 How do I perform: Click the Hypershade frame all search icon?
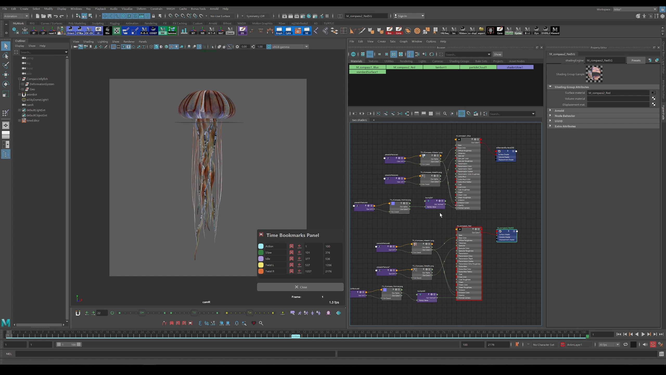(x=445, y=114)
